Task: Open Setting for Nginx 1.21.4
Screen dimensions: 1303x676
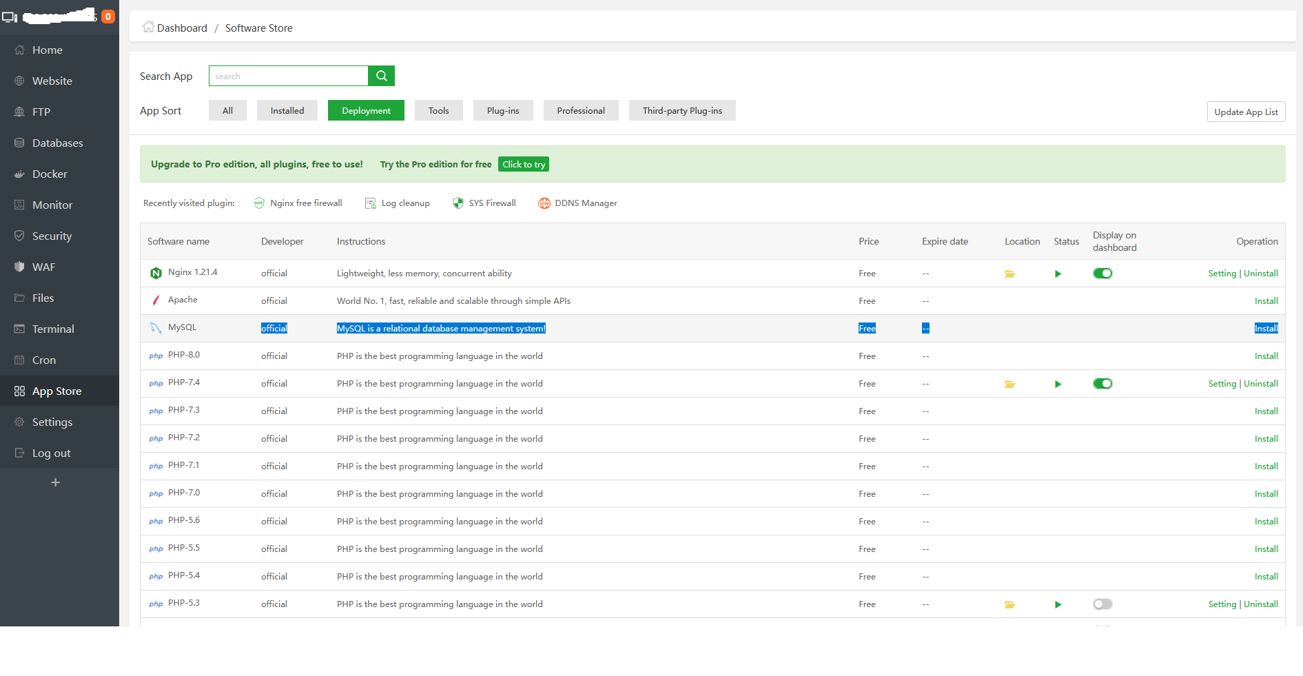Action: pos(1222,273)
